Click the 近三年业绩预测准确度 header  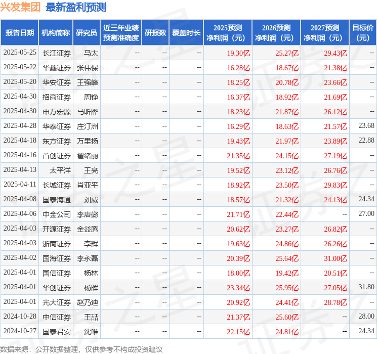pos(121,33)
